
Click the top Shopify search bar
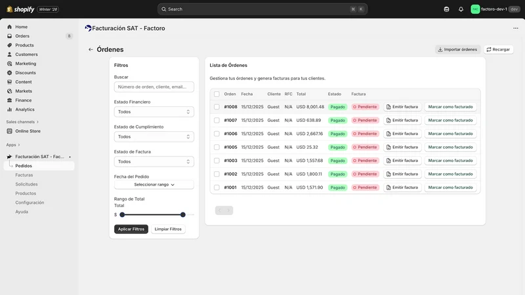coord(262,9)
